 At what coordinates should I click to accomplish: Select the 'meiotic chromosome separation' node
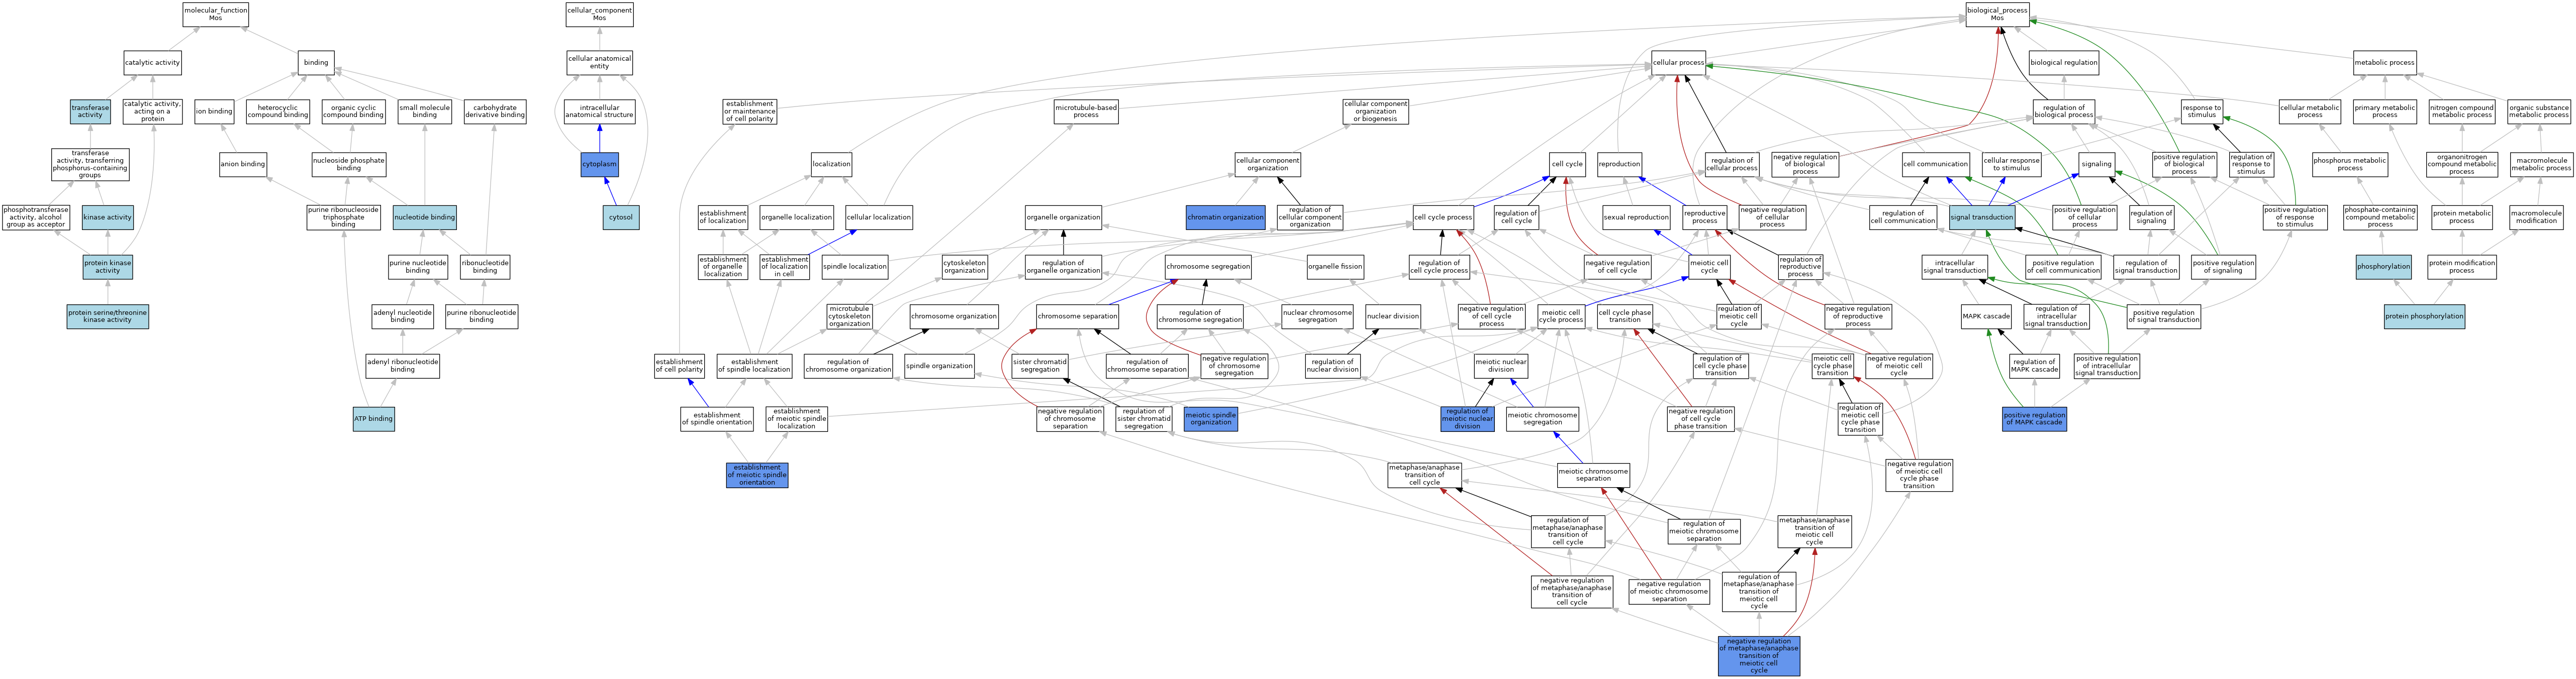[x=1593, y=474]
